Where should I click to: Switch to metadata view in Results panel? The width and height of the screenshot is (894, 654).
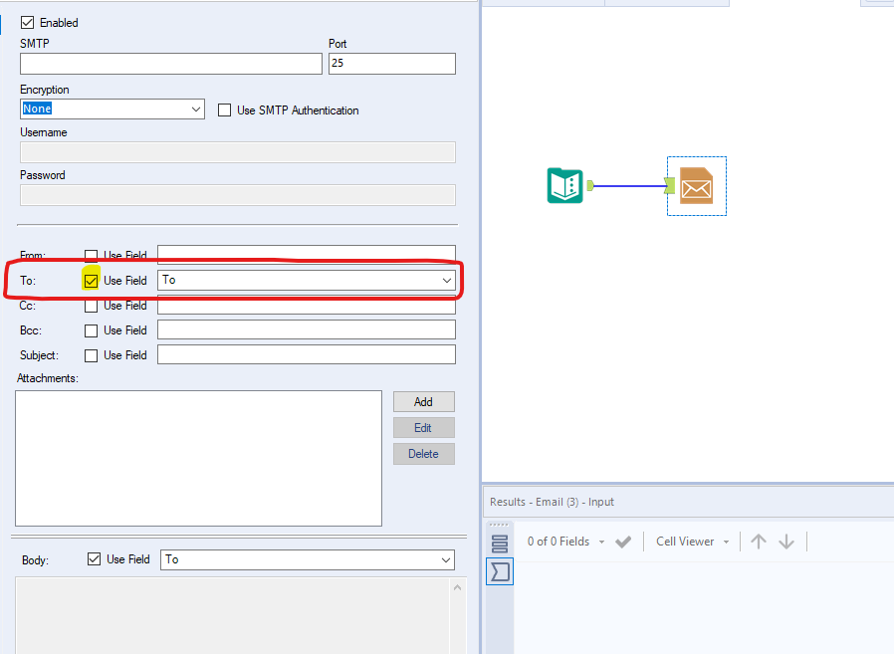pyautogui.click(x=499, y=571)
